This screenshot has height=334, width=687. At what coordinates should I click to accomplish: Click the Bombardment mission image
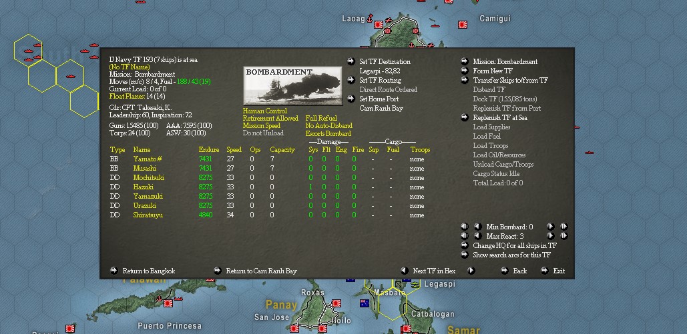(292, 86)
